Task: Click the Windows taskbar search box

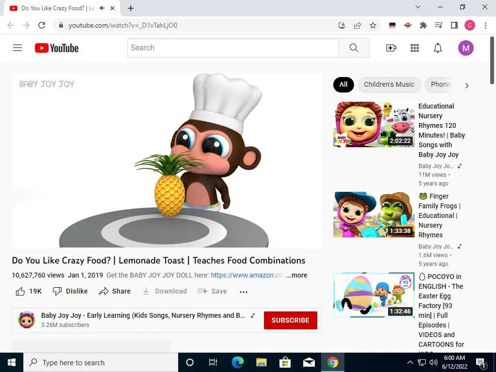Action: (x=101, y=362)
